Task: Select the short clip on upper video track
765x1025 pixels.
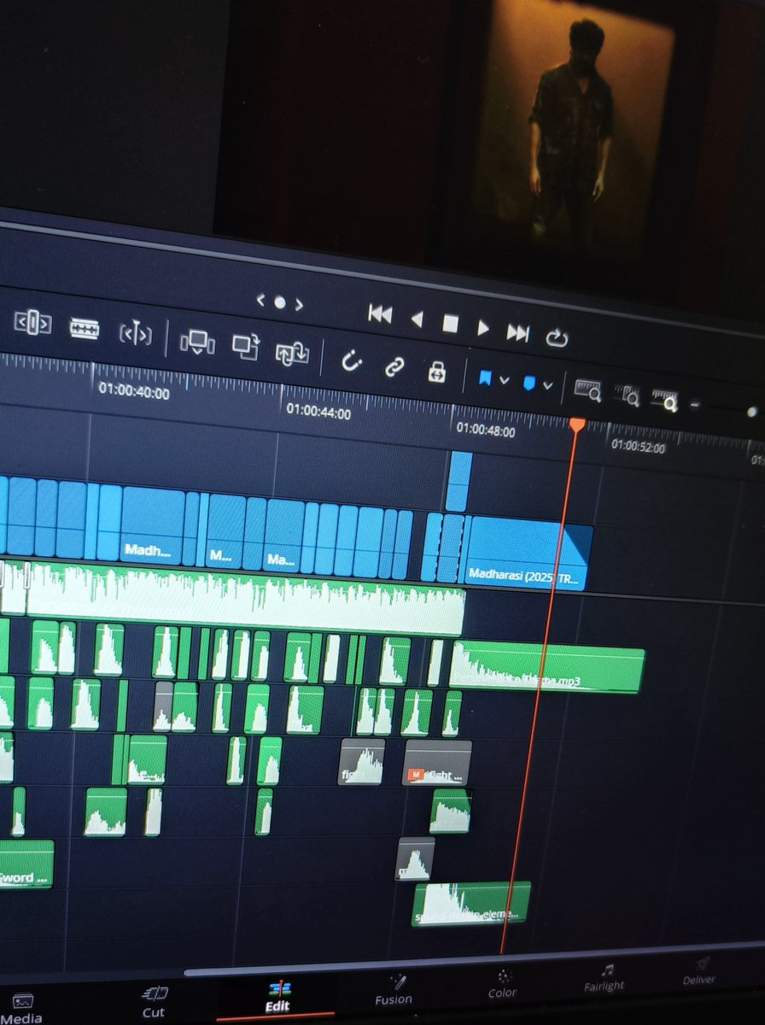Action: click(460, 482)
